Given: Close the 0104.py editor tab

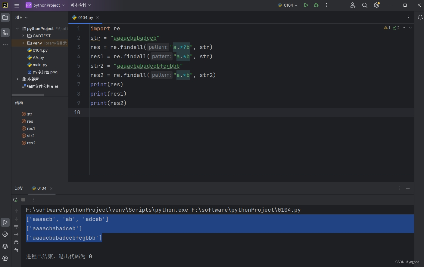Looking at the screenshot, I should (x=98, y=17).
